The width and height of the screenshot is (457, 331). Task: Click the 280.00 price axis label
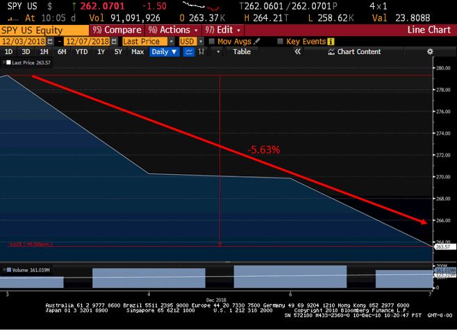[443, 68]
